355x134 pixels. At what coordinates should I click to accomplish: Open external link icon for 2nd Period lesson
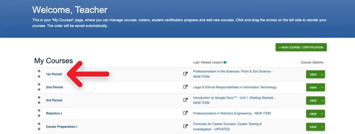pos(185,87)
